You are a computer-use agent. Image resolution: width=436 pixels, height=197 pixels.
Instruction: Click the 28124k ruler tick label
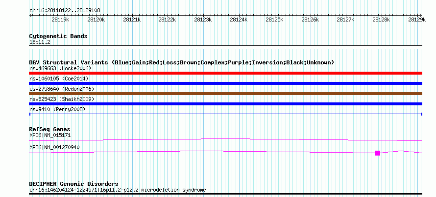[x=239, y=20]
